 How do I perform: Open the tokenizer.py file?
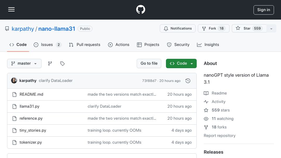(31, 142)
